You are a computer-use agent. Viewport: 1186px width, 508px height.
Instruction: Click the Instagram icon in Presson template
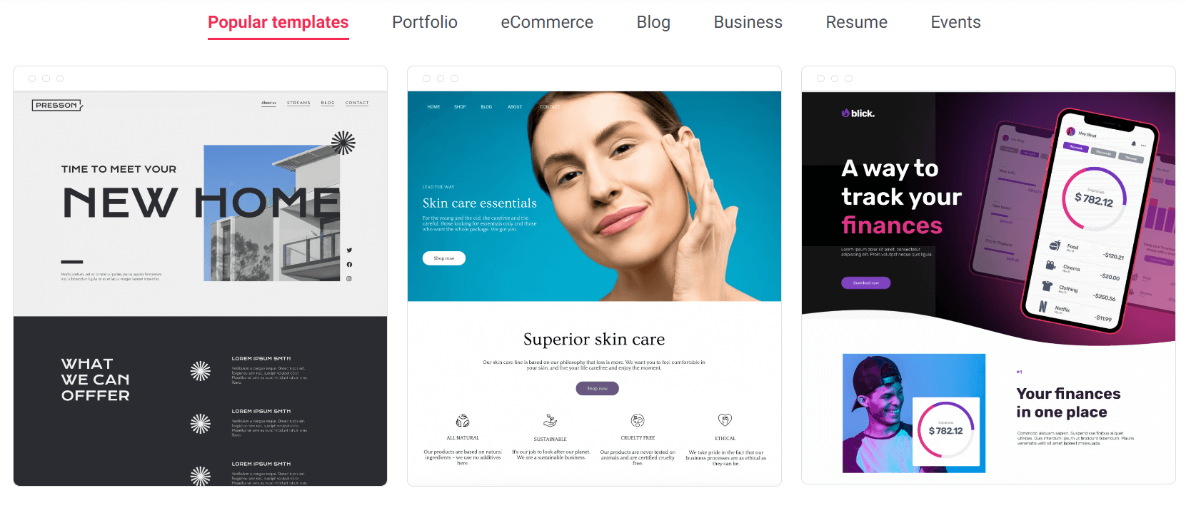pos(349,279)
